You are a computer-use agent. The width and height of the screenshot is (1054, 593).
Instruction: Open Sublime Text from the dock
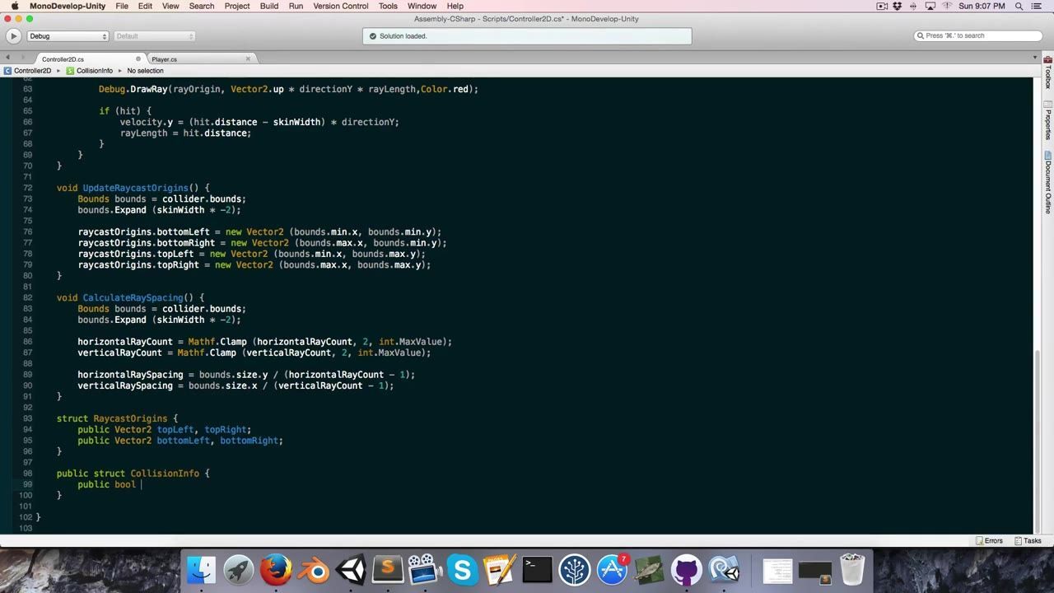tap(387, 570)
